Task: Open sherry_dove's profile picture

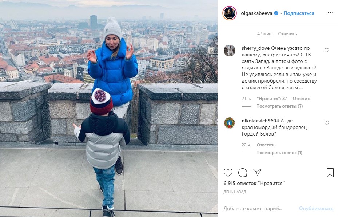Action: (230, 51)
